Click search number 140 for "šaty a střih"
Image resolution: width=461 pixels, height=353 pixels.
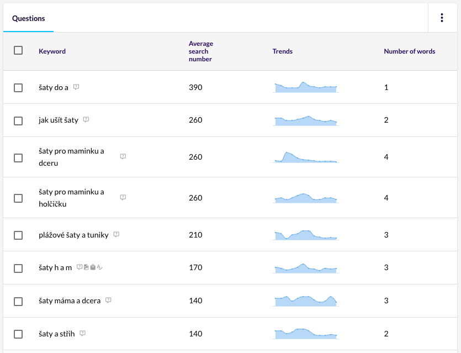(x=195, y=334)
